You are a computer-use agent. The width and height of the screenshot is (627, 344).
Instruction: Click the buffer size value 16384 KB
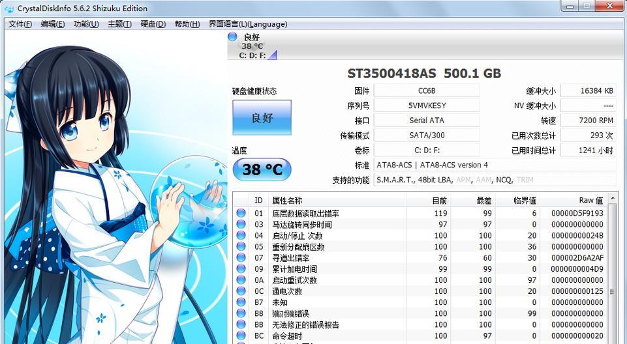[x=589, y=91]
